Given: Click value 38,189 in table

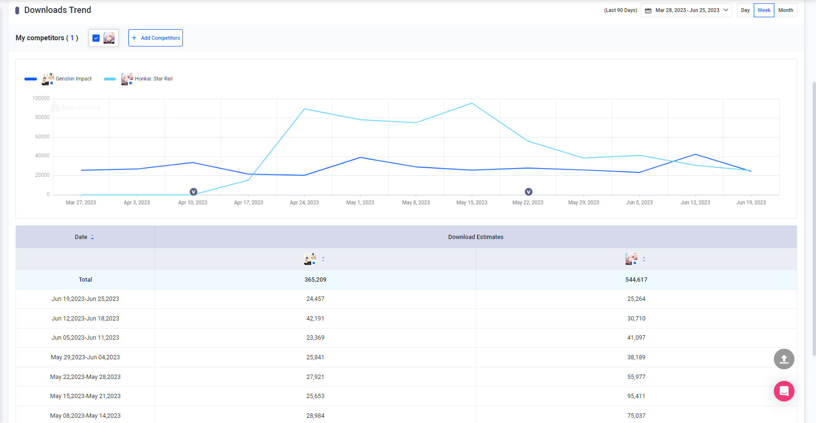Looking at the screenshot, I should [636, 357].
